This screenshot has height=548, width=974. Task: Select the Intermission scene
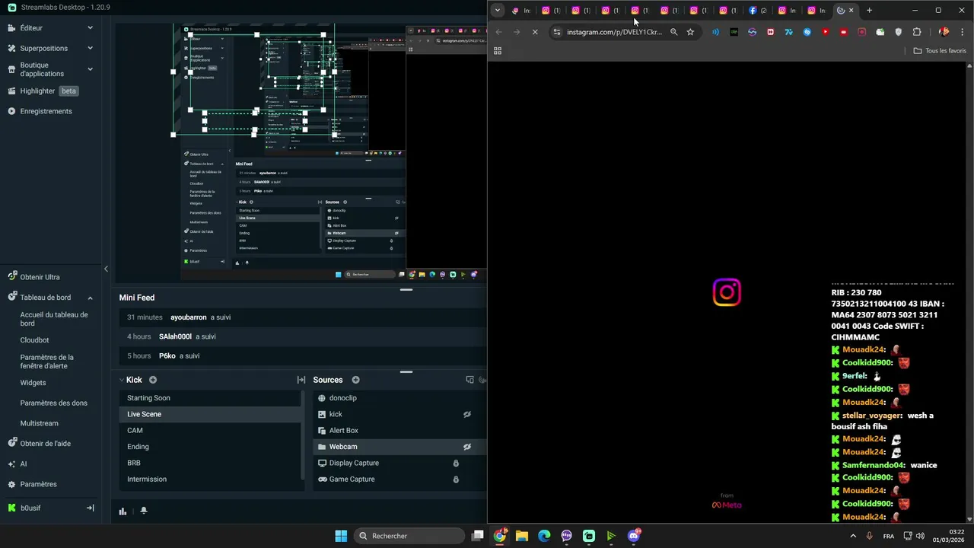pos(210,479)
